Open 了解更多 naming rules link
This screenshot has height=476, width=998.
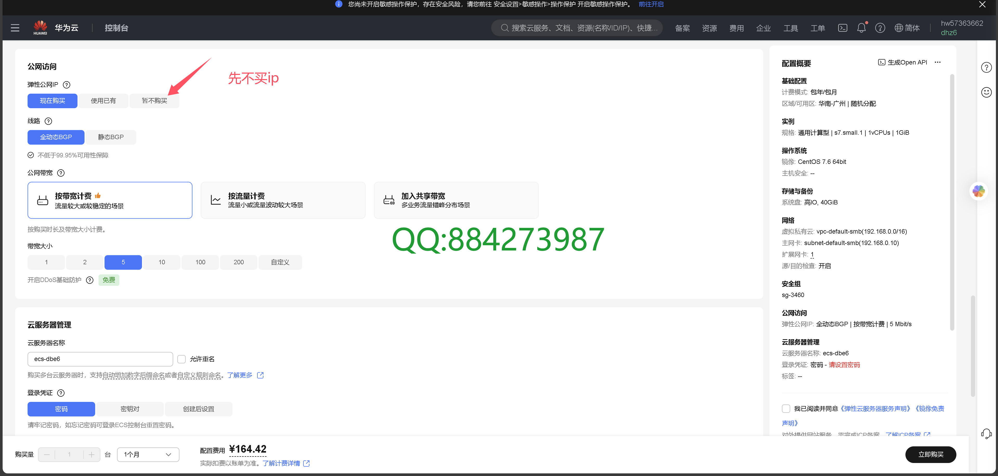pos(240,375)
